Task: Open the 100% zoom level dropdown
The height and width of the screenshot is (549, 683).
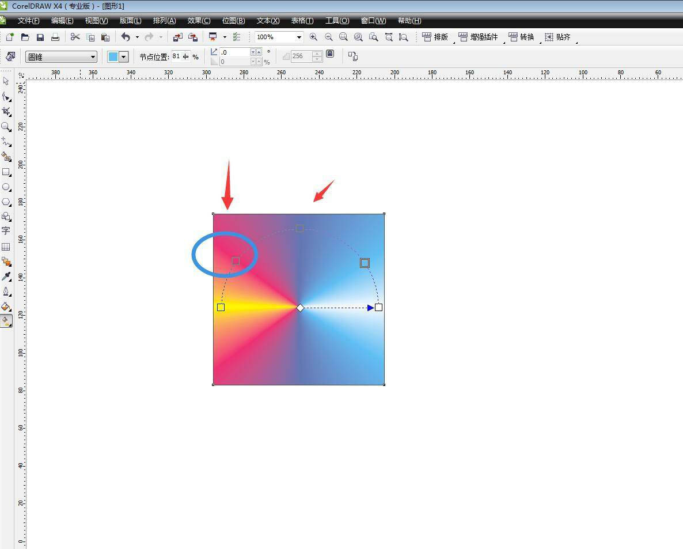Action: pyautogui.click(x=299, y=37)
